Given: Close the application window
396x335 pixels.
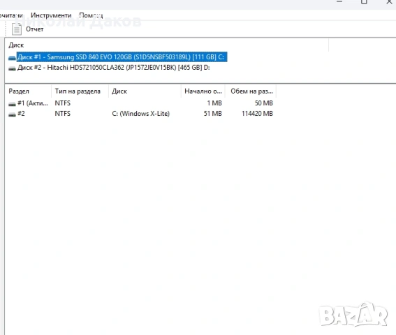Looking at the screenshot, I should pyautogui.click(x=389, y=2).
